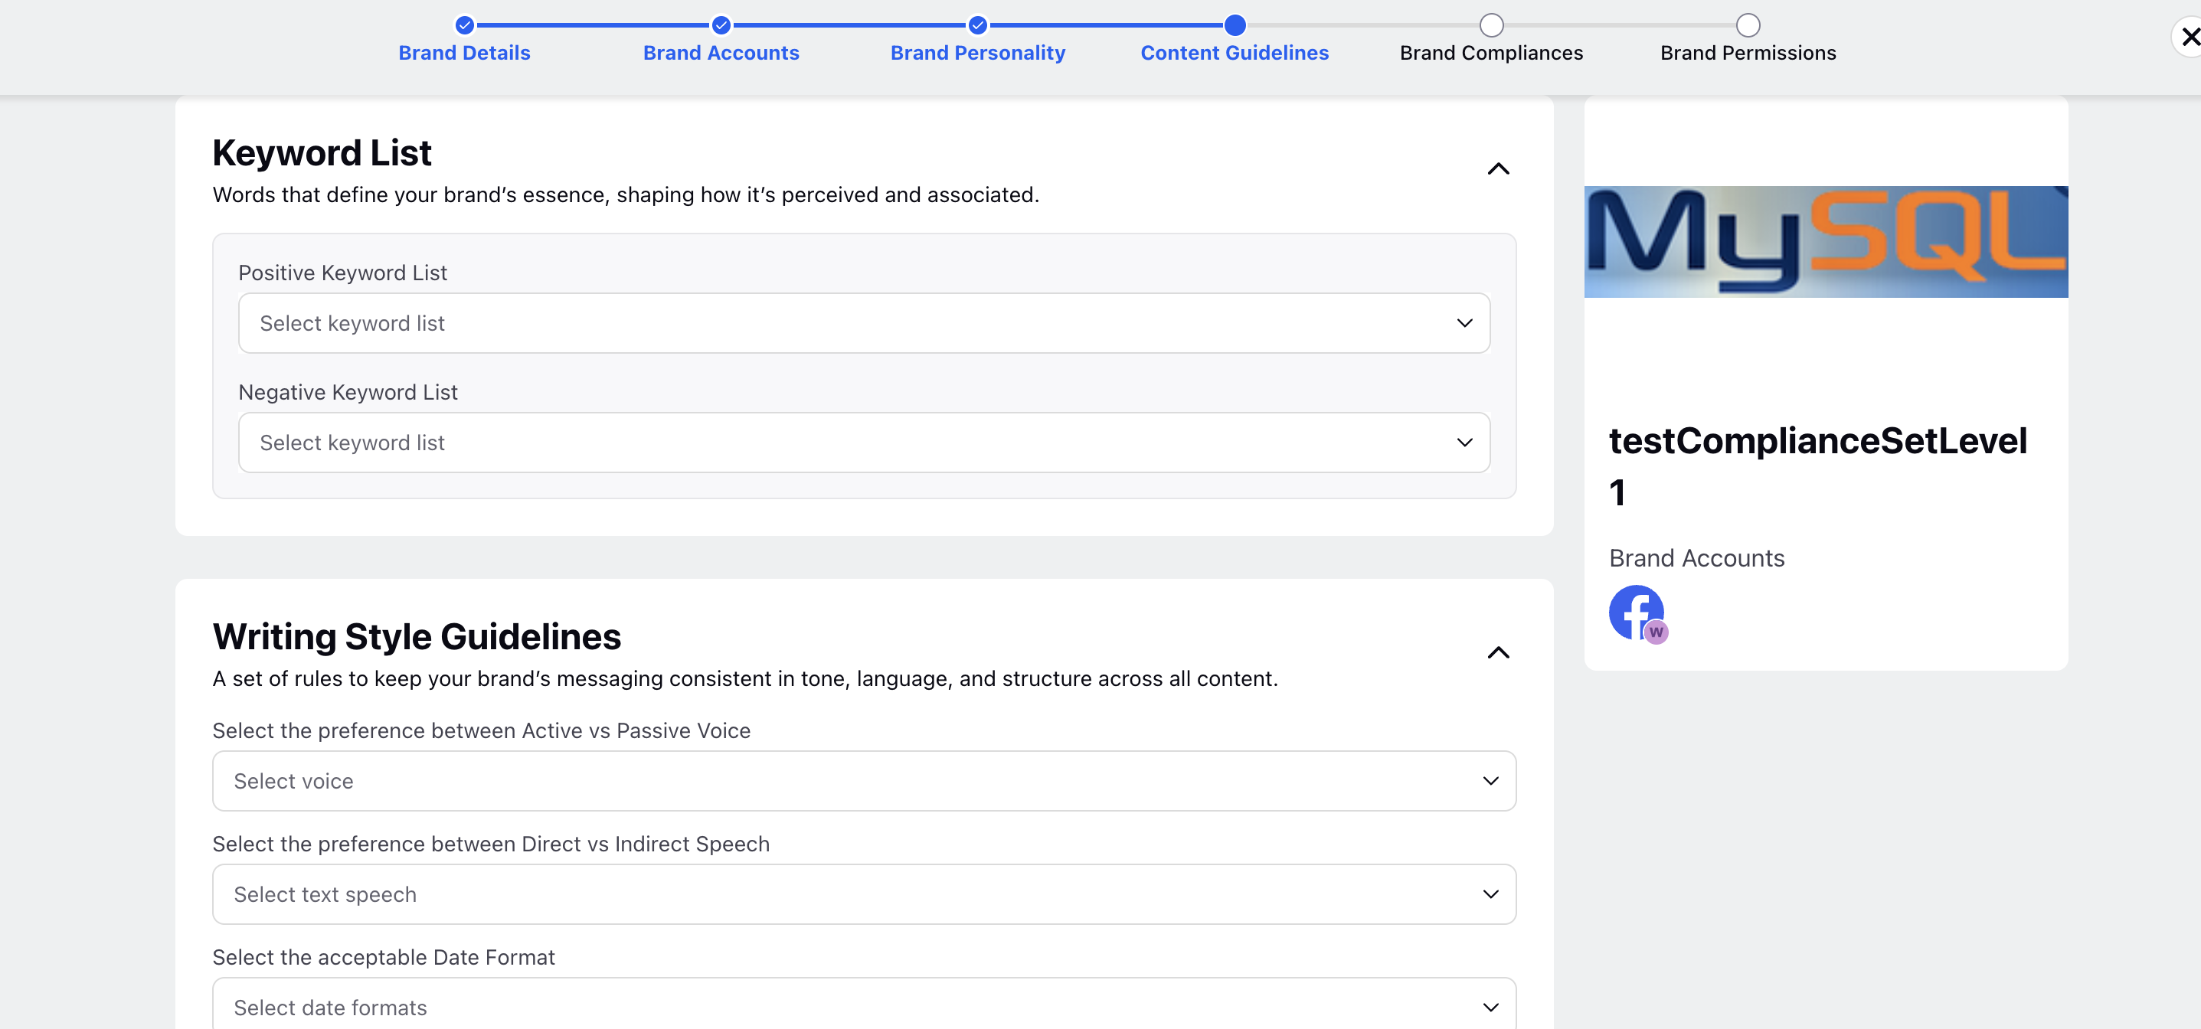Image resolution: width=2201 pixels, height=1029 pixels.
Task: Click the Brand Personality checkmark circle
Action: [x=977, y=24]
